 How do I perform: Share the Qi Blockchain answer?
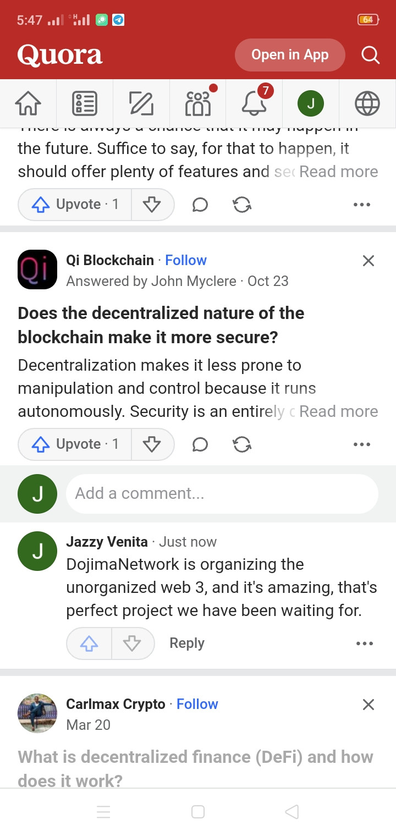[x=242, y=444]
